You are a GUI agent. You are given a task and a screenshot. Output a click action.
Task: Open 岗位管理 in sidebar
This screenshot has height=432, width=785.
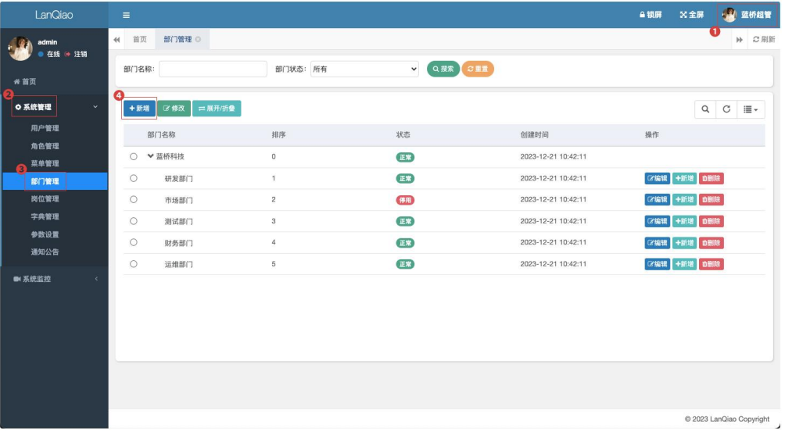[45, 199]
